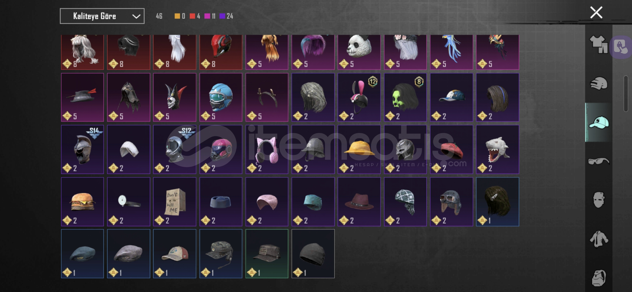This screenshot has width=632, height=292.
Task: Select the S14 season helmet item
Action: coord(82,149)
